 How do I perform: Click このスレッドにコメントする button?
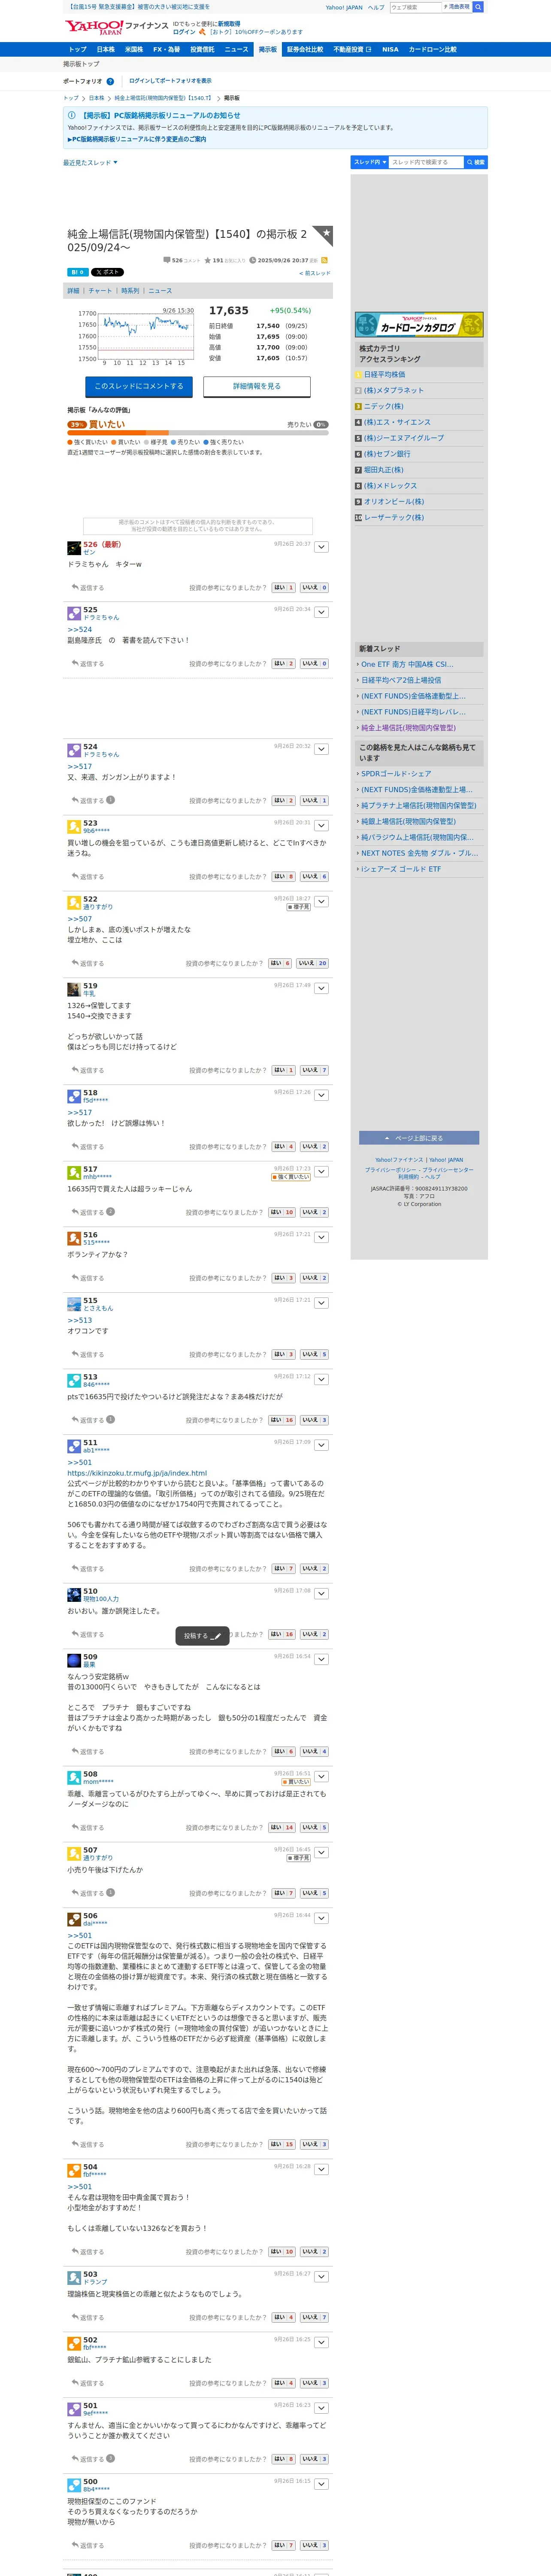pyautogui.click(x=139, y=386)
